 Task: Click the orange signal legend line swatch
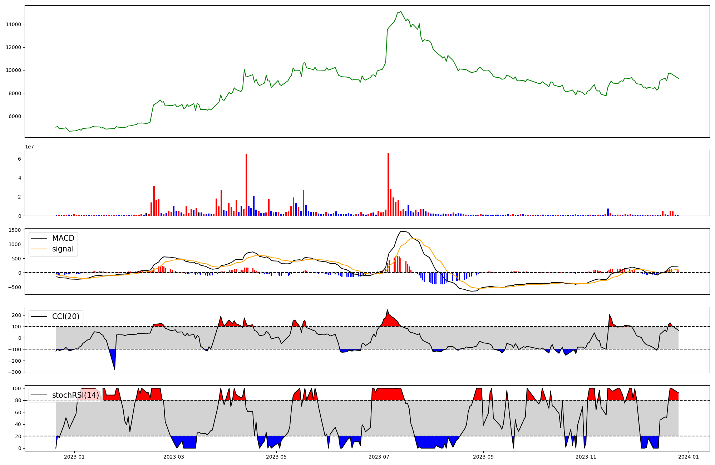pyautogui.click(x=39, y=249)
